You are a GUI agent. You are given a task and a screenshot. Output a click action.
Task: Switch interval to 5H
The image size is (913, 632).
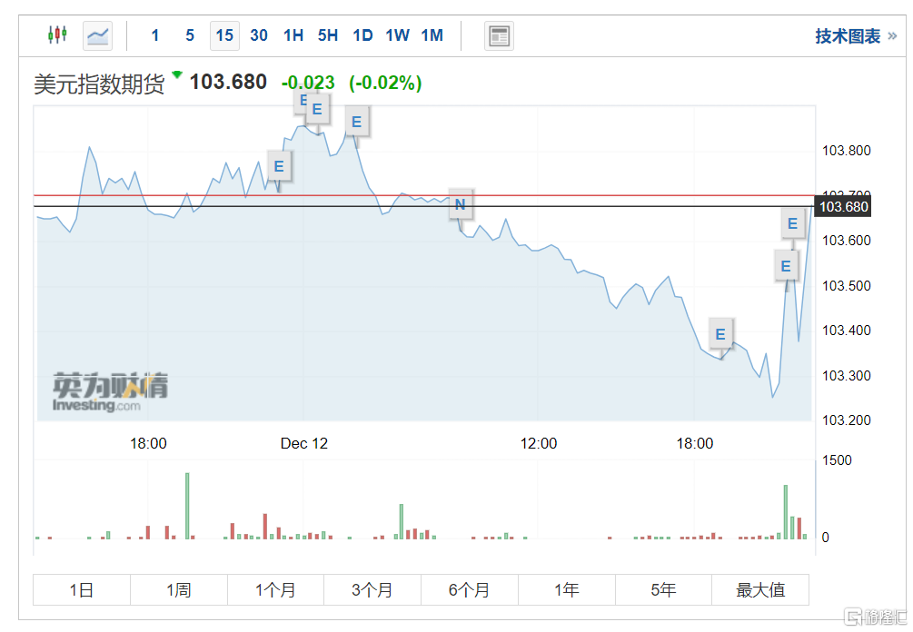(328, 35)
